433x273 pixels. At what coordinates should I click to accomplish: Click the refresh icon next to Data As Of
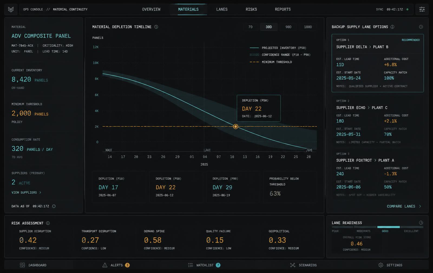click(54, 206)
